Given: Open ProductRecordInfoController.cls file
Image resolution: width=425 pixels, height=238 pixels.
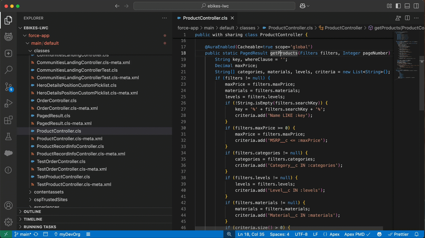Looking at the screenshot, I should click(70, 146).
